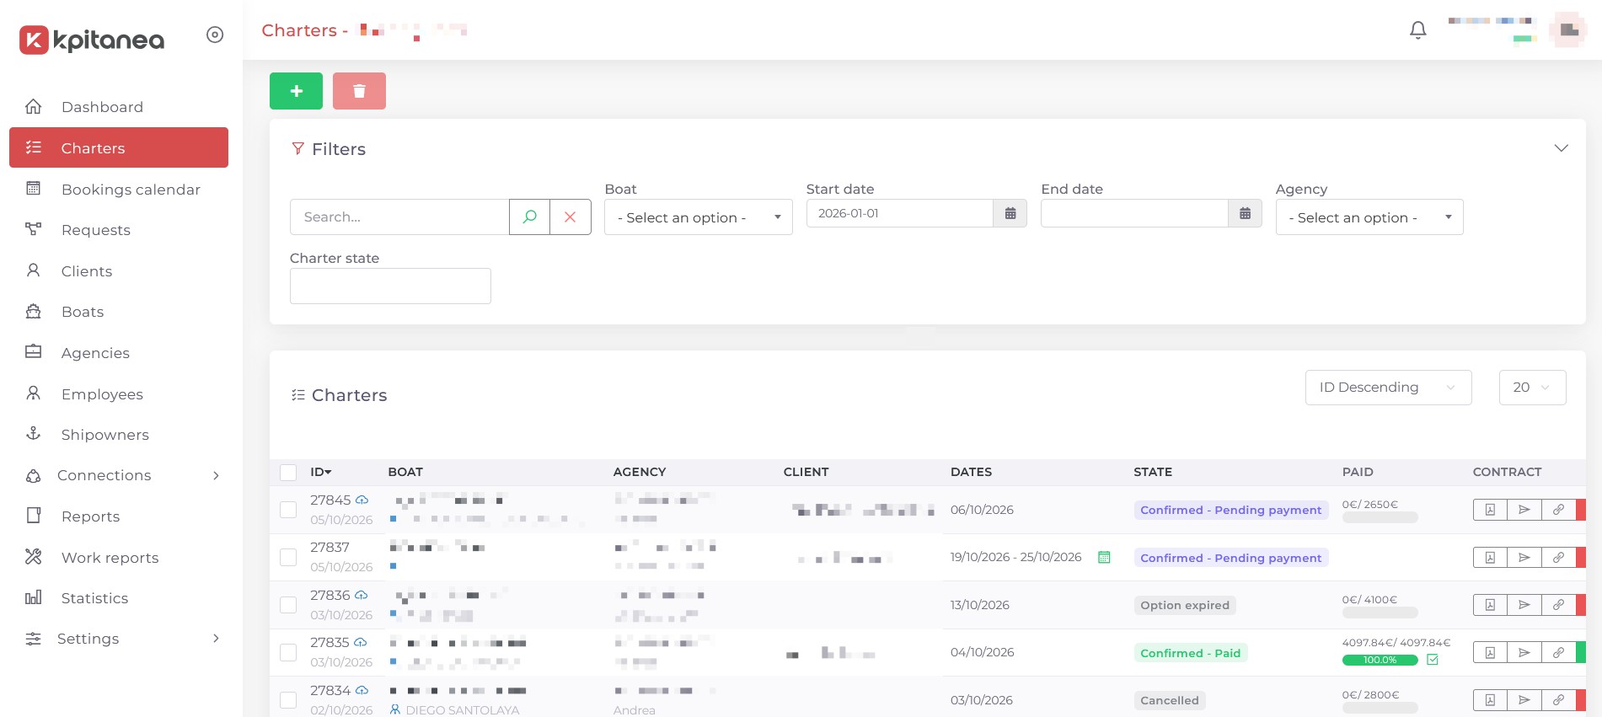Check the box for charter 27837
The height and width of the screenshot is (717, 1602).
(288, 557)
